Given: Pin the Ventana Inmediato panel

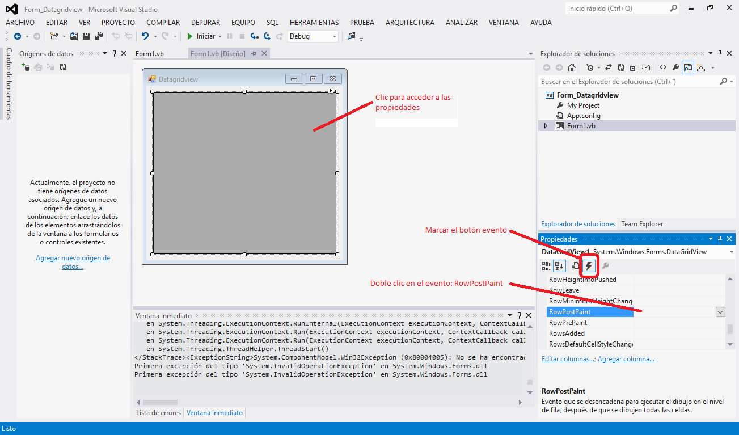Looking at the screenshot, I should point(518,315).
